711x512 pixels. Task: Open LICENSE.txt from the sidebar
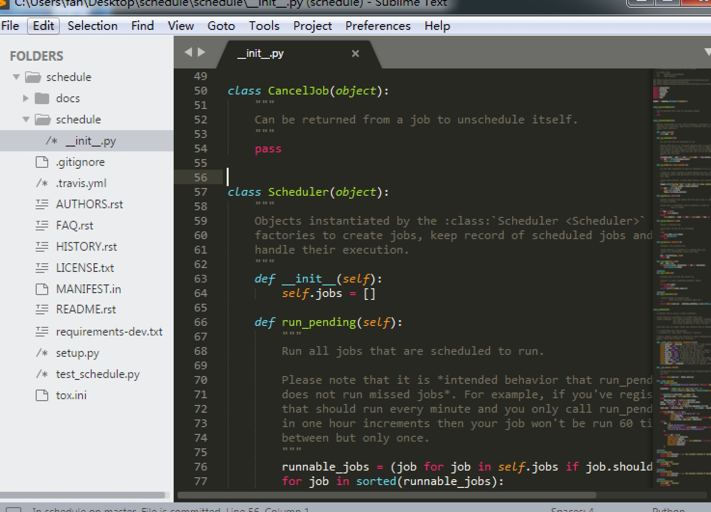tap(85, 268)
